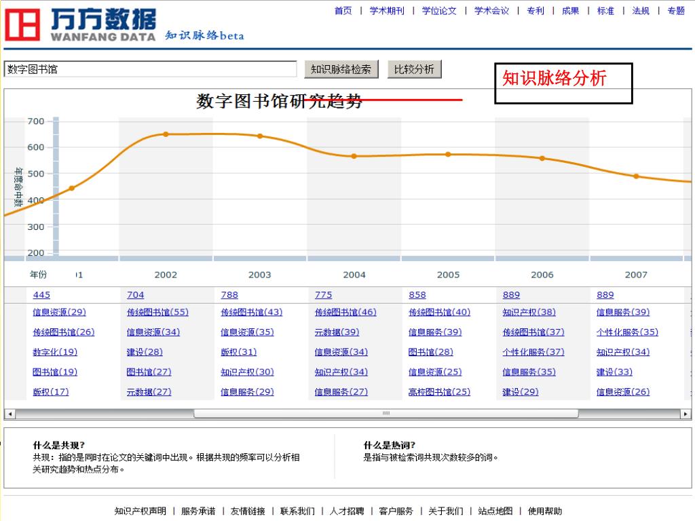Open the 788 count link for 2003
695x521 pixels.
(x=229, y=294)
